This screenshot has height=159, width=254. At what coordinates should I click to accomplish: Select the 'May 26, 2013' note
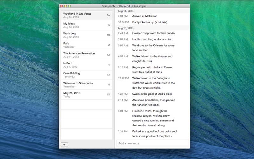click(86, 94)
